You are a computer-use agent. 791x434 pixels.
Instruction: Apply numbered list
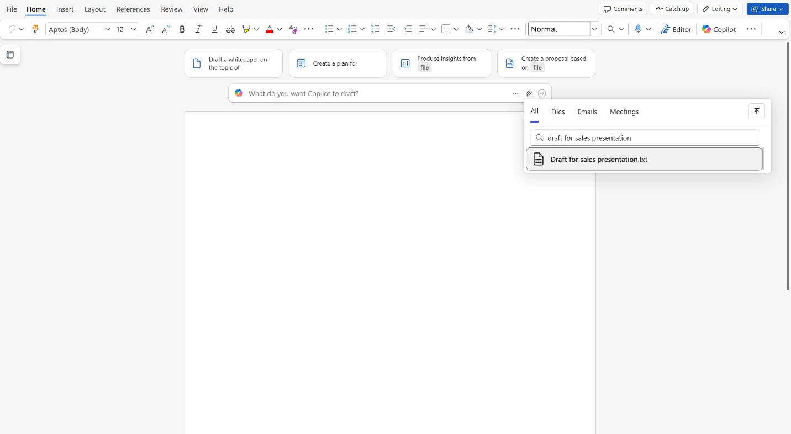352,29
